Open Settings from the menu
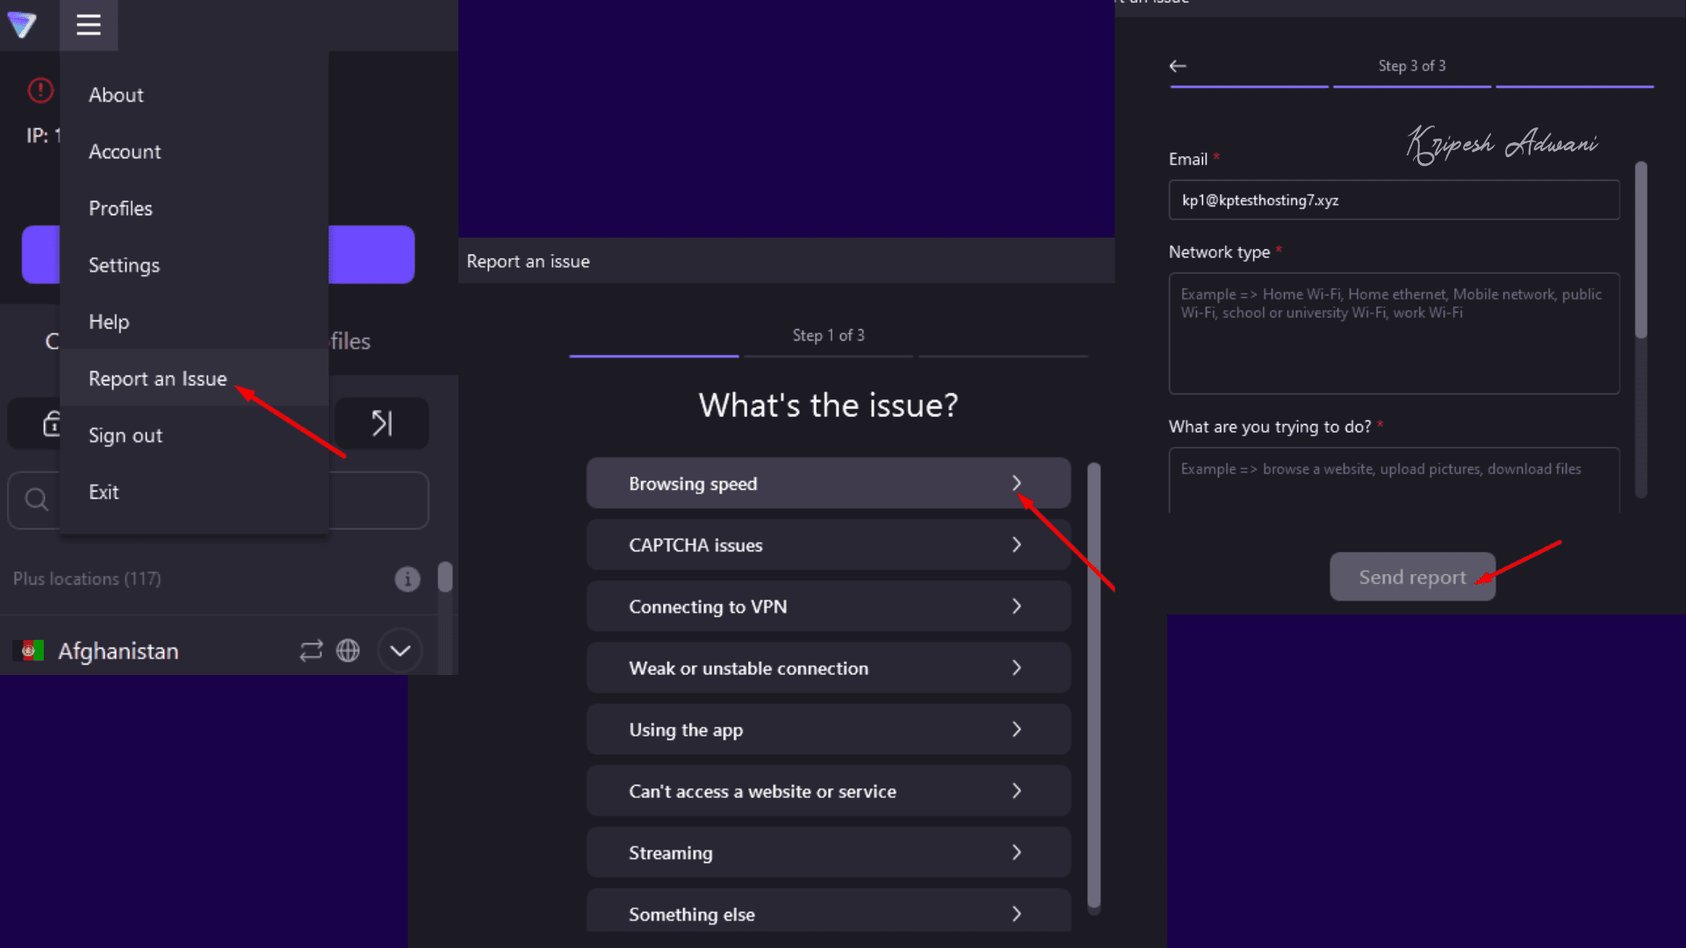This screenshot has height=948, width=1686. pos(124,265)
